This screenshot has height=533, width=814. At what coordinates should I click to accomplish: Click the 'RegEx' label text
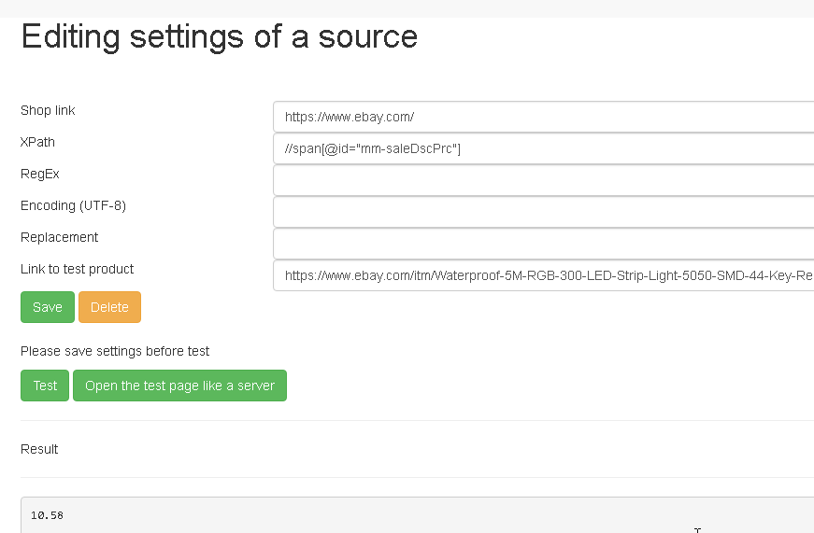tap(40, 174)
